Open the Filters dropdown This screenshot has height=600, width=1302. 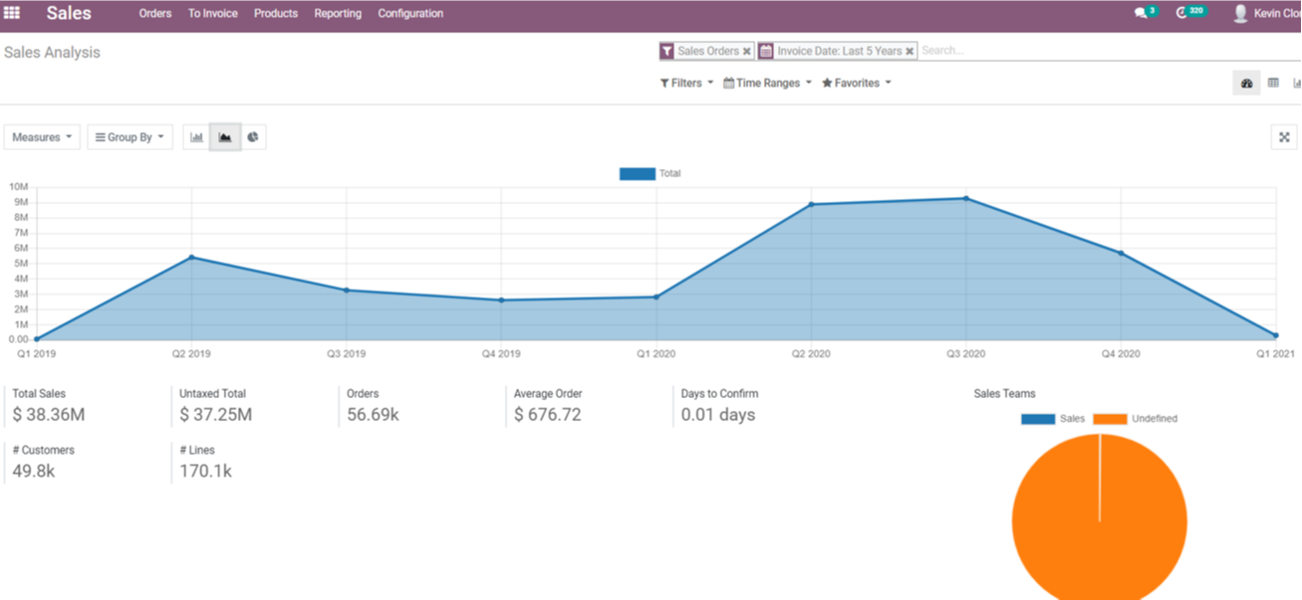pyautogui.click(x=686, y=84)
